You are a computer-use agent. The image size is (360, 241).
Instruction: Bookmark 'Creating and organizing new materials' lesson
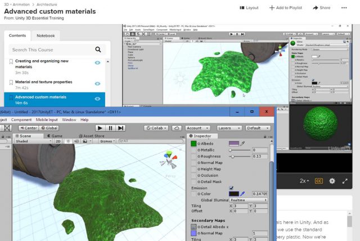pos(11,61)
